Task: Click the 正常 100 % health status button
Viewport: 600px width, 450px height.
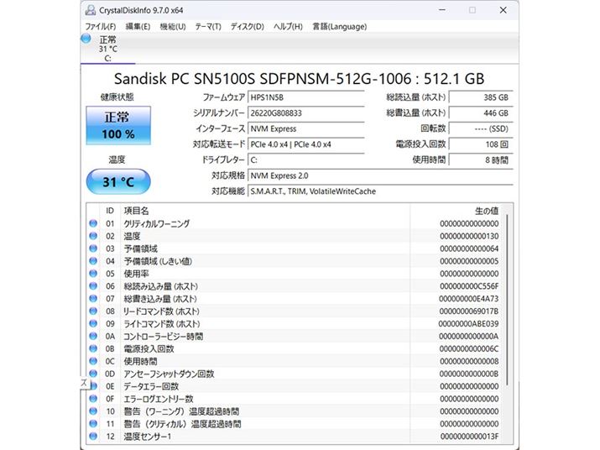Action: tap(118, 125)
